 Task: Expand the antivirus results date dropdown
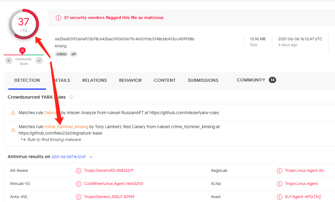91,157
